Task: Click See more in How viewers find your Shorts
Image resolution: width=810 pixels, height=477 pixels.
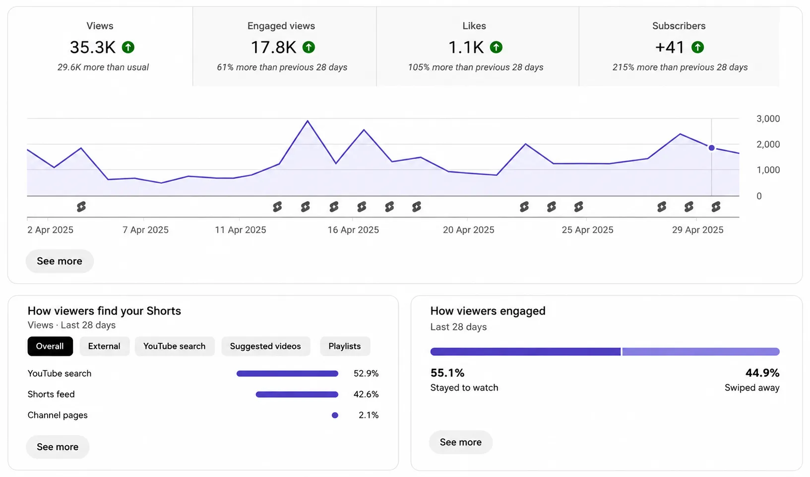Action: pos(58,447)
